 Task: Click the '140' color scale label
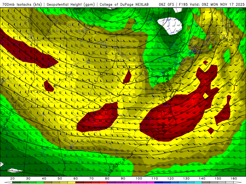coord(202,178)
